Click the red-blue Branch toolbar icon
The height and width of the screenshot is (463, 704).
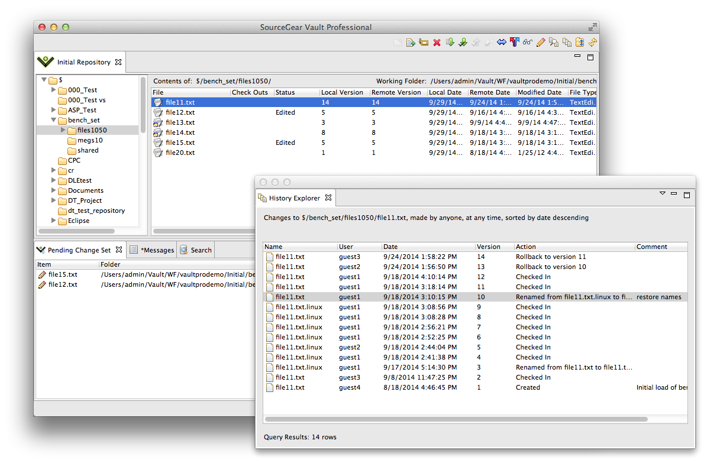click(x=515, y=43)
